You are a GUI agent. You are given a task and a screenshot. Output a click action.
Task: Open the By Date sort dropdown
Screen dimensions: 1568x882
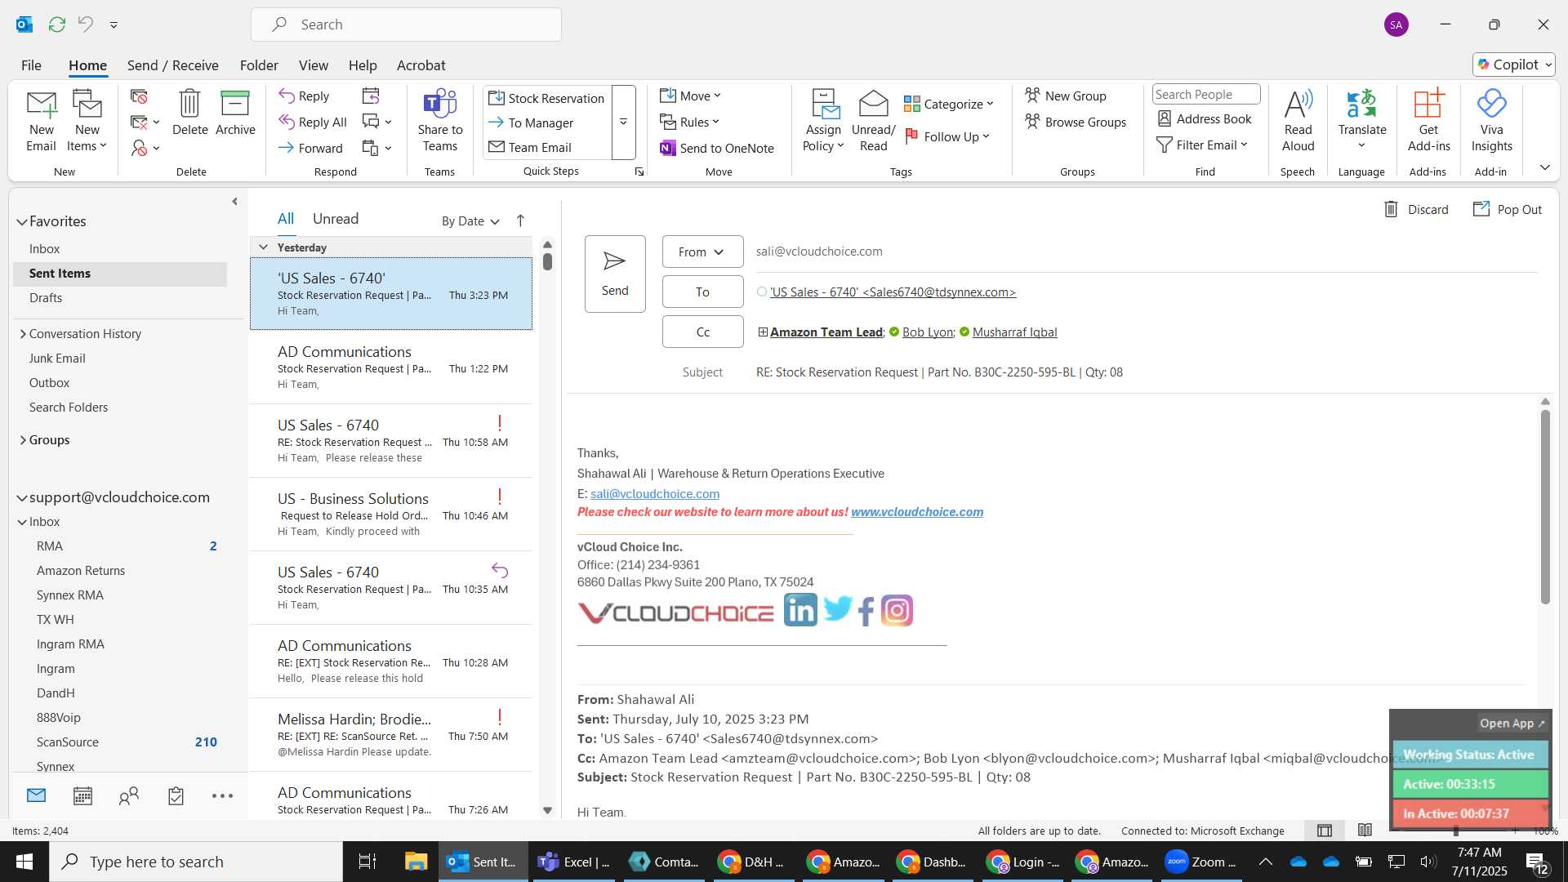(x=470, y=221)
